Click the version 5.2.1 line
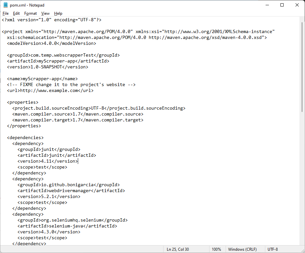 pyautogui.click(x=49, y=197)
